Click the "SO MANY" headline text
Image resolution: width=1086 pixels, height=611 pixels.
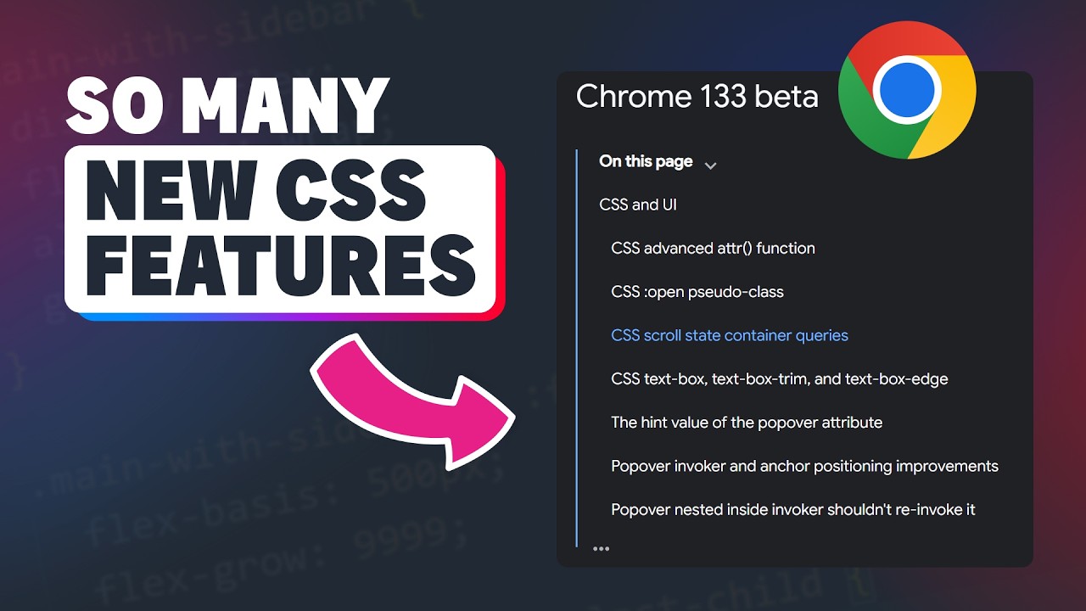click(227, 106)
